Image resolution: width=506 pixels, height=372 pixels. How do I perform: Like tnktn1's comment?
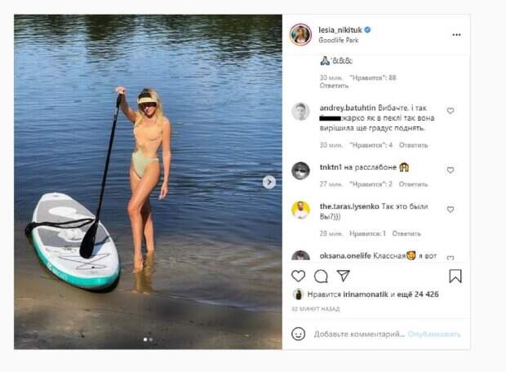pyautogui.click(x=451, y=170)
